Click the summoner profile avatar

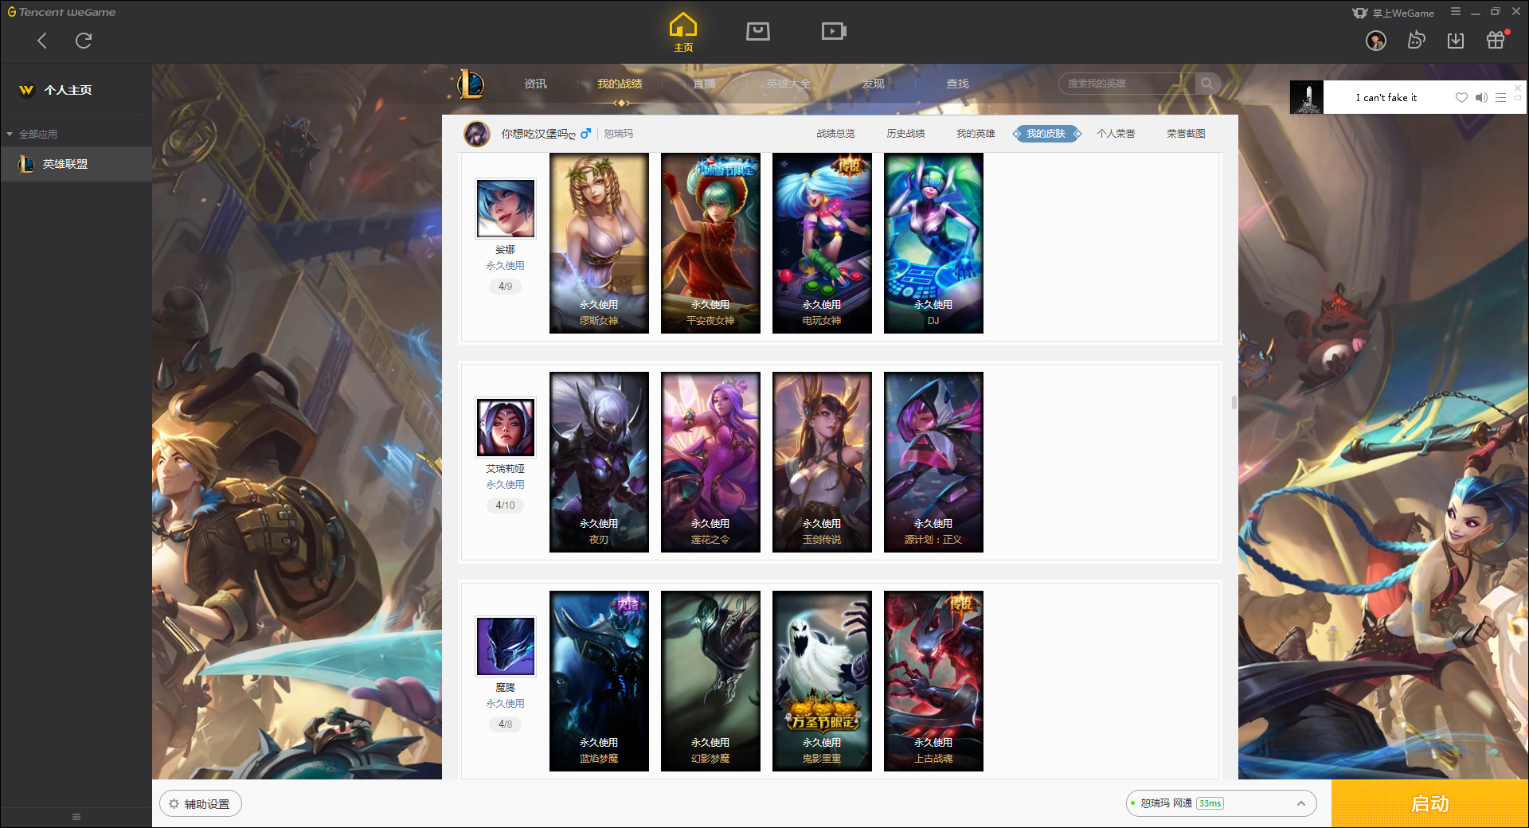click(477, 134)
